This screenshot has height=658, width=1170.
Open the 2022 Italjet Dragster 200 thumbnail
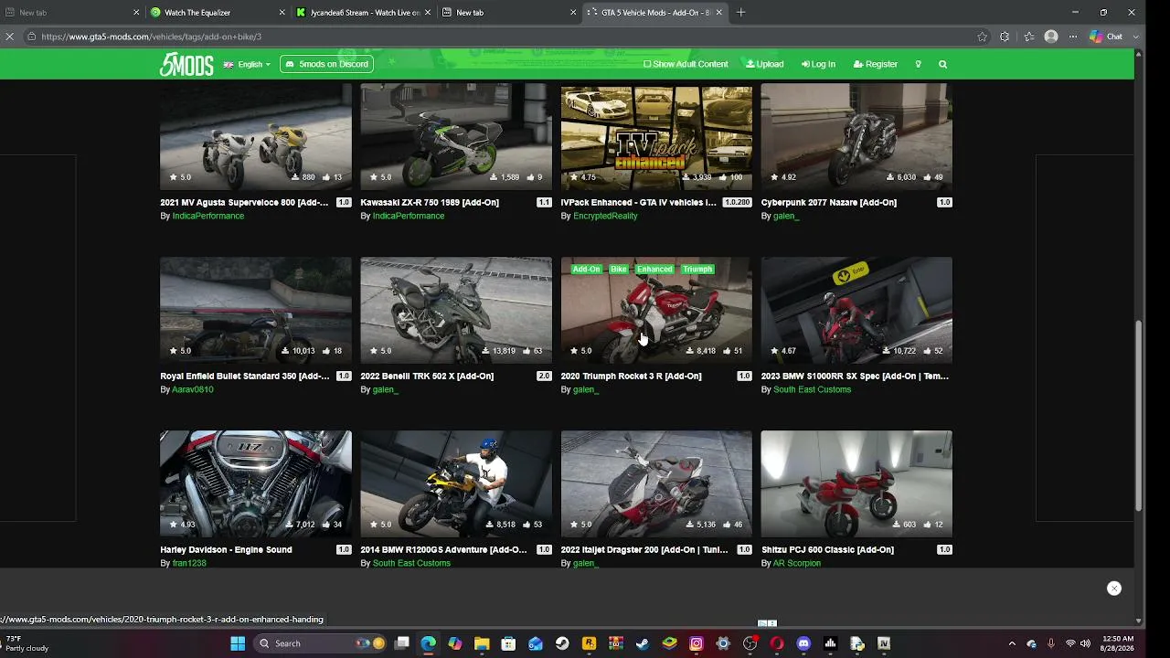coord(656,483)
